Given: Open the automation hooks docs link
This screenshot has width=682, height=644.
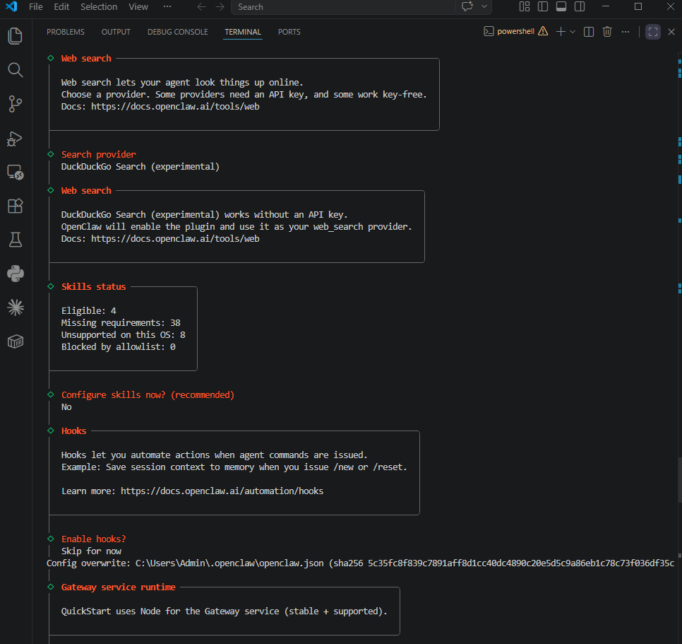Looking at the screenshot, I should [x=222, y=491].
